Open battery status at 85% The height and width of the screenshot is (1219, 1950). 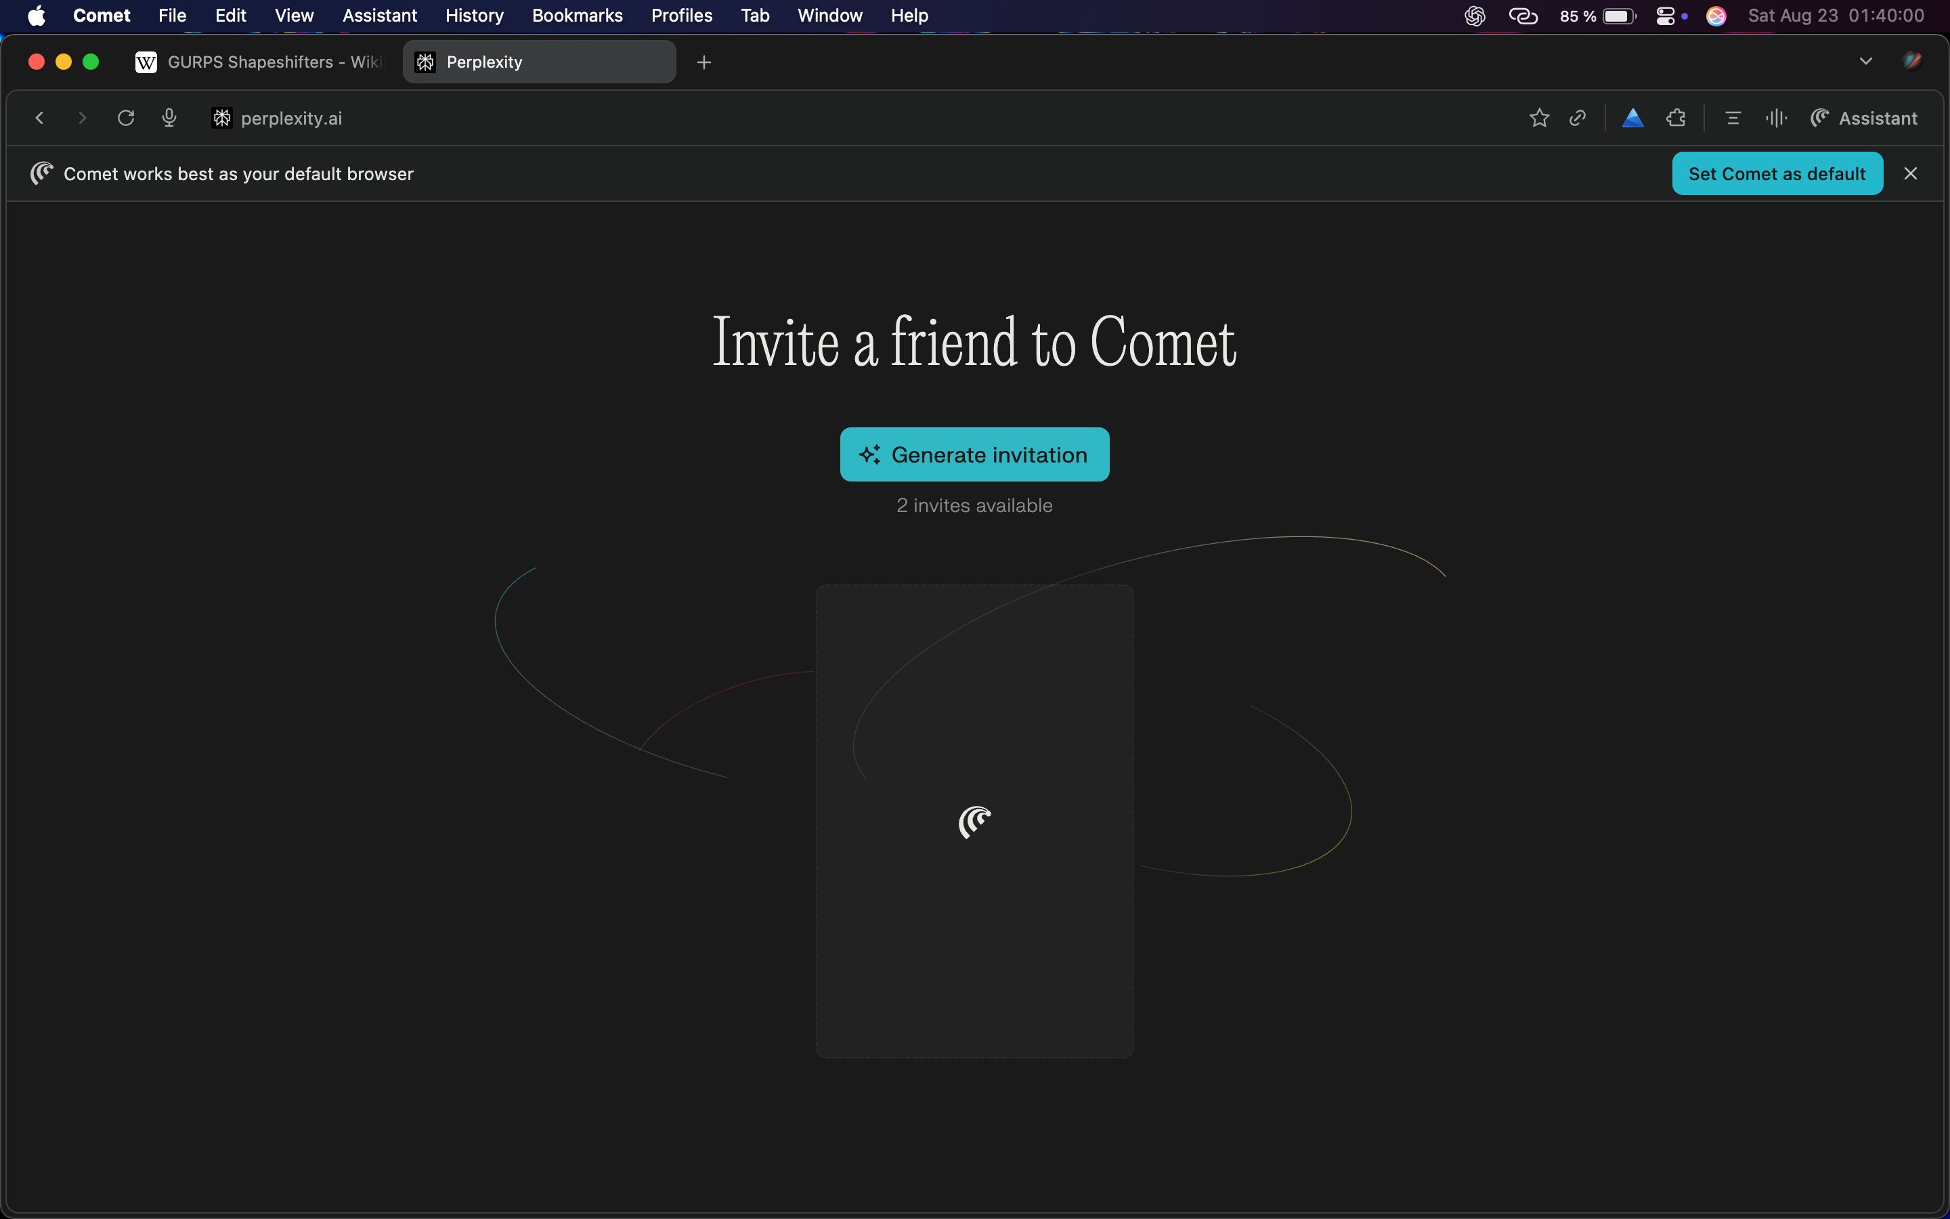1598,16
